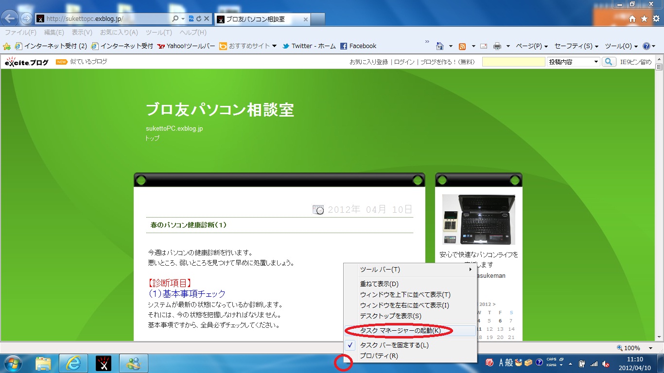Choose プロパティ(R) in taskbar context menu
Image resolution: width=664 pixels, height=373 pixels.
[x=409, y=356]
